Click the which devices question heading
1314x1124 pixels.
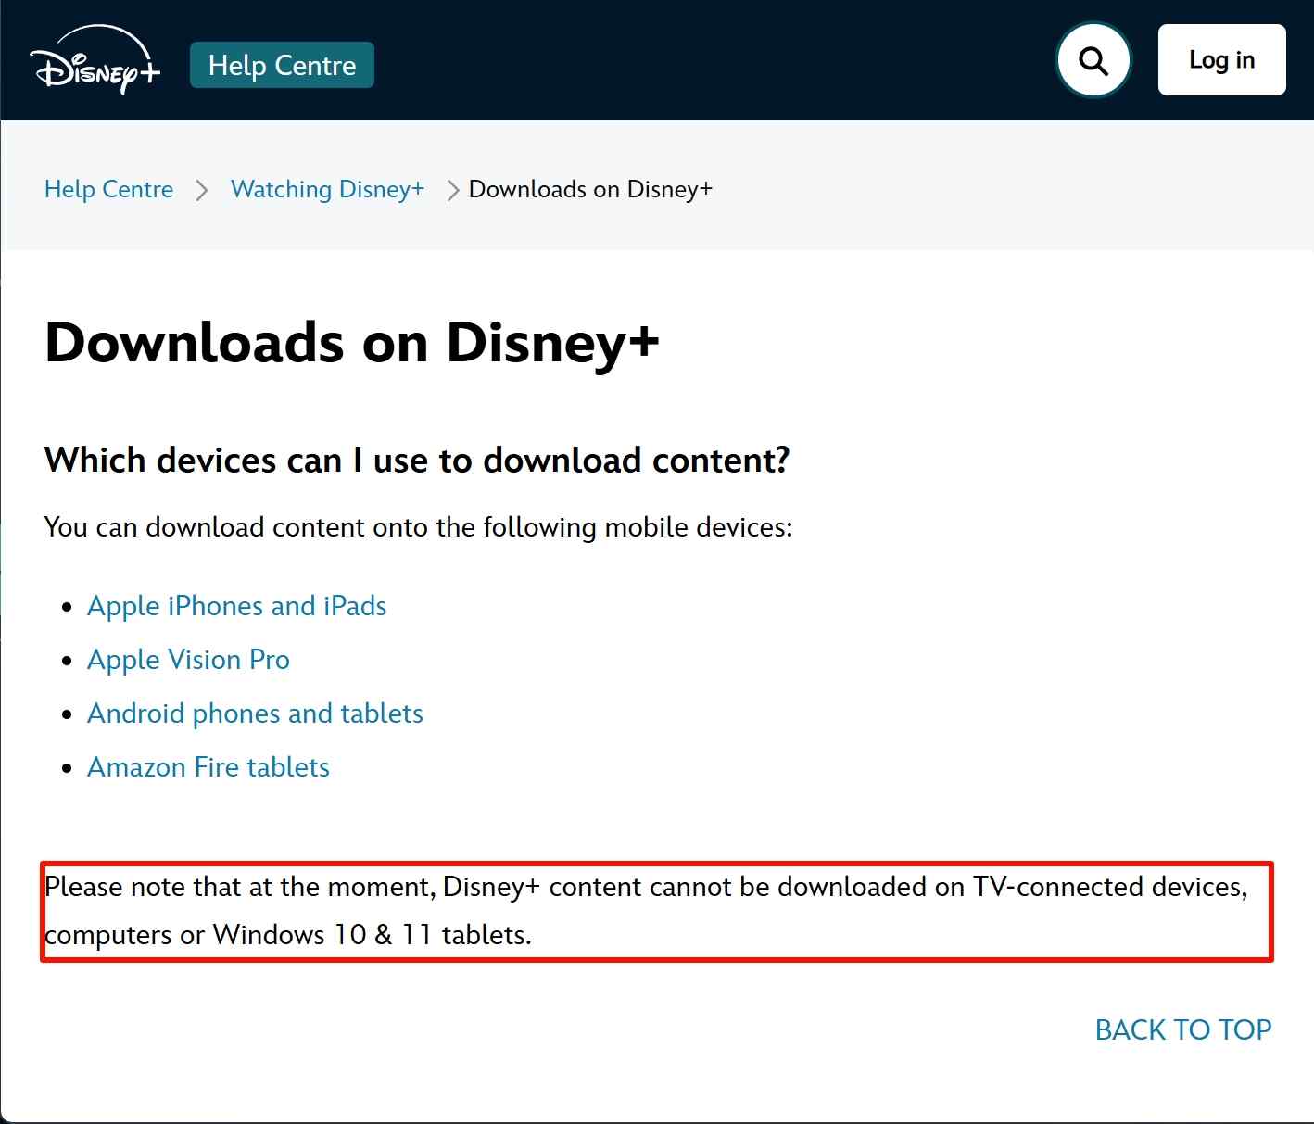click(x=418, y=461)
